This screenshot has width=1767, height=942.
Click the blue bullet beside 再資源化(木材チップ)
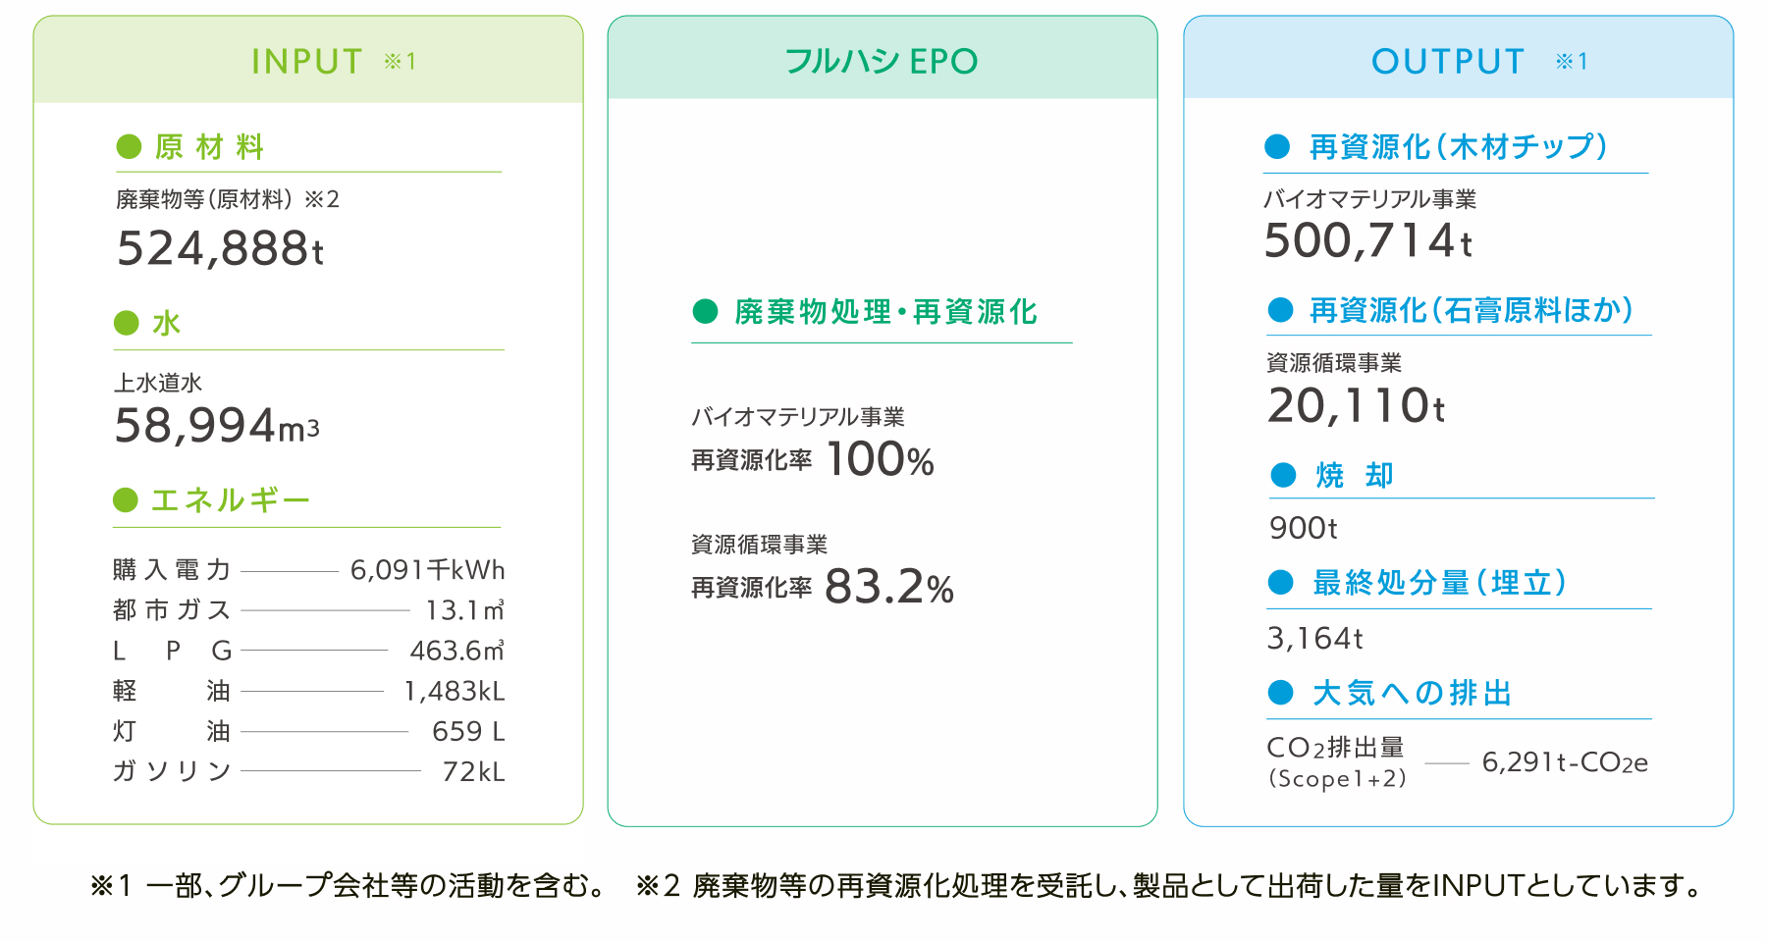tap(1277, 147)
